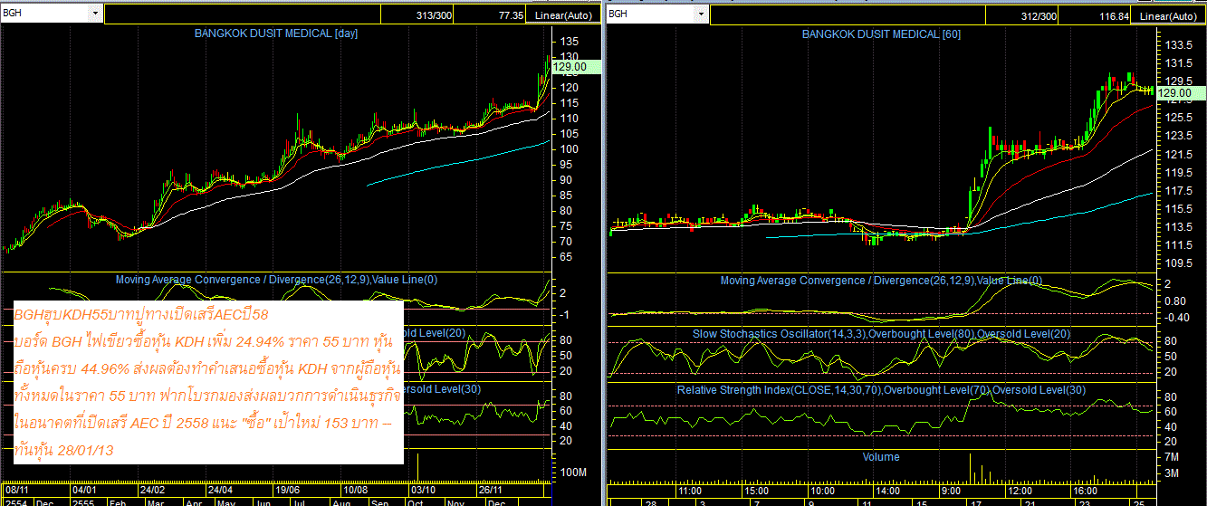The image size is (1207, 506).
Task: Click the orange BGH KDH news headline
Action: coord(142,313)
